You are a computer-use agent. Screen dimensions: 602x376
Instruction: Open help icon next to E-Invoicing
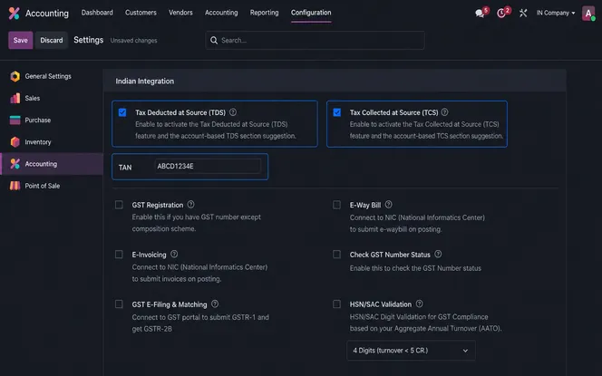click(174, 254)
